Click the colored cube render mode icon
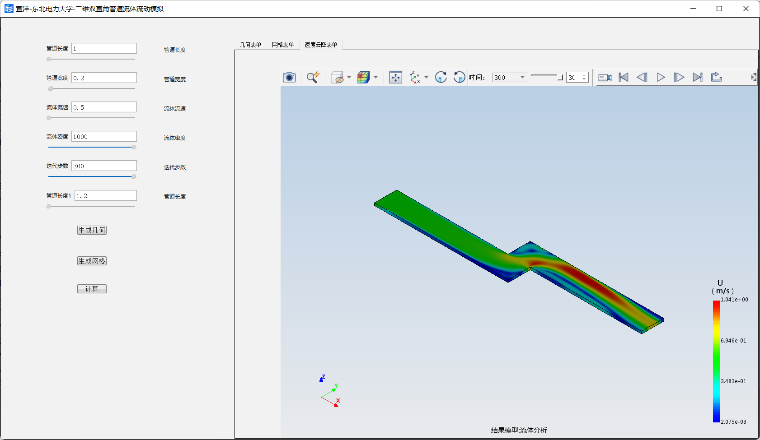 pos(364,78)
